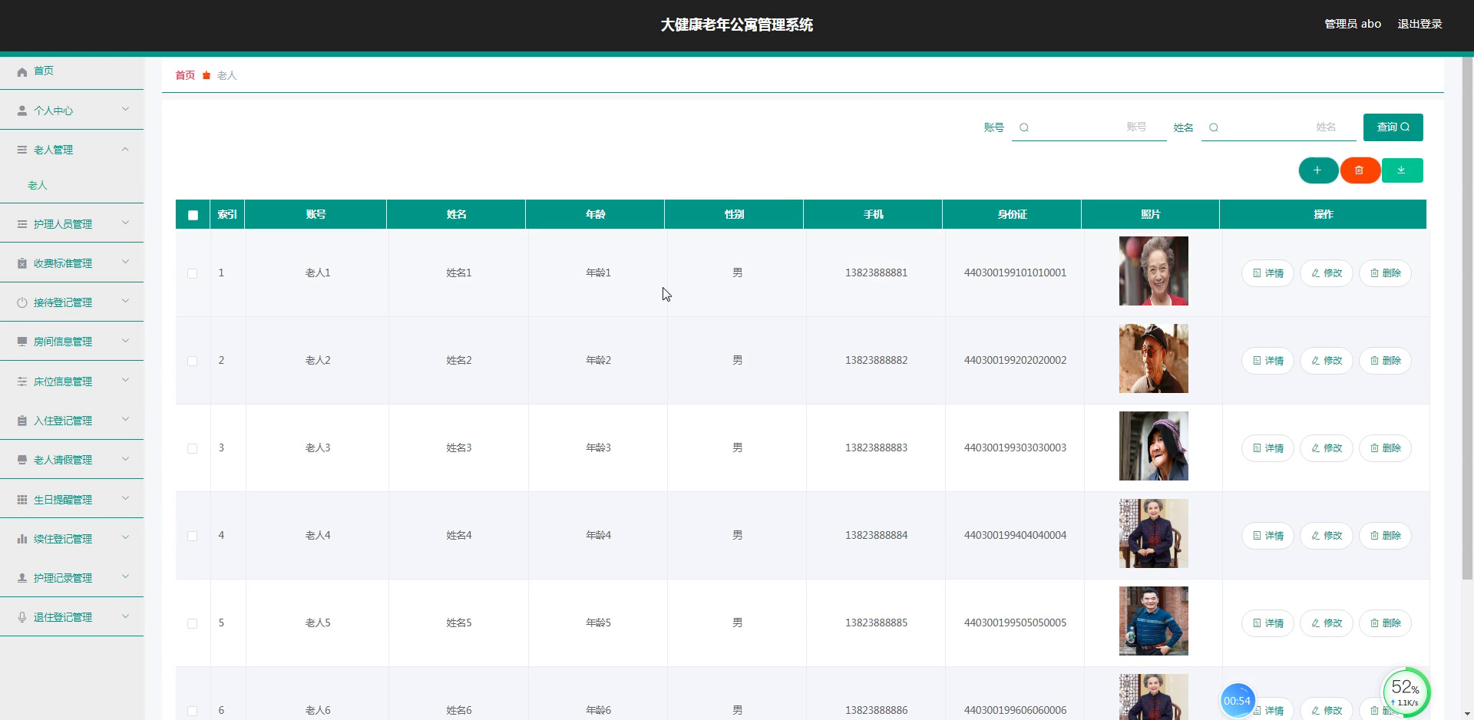Click the page vertical scrollbar
The image size is (1474, 720).
pyautogui.click(x=1467, y=318)
